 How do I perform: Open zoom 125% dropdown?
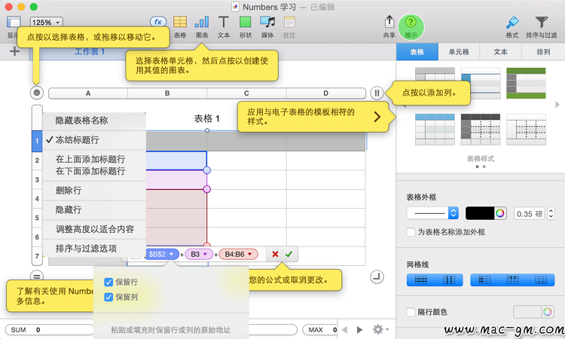point(47,23)
